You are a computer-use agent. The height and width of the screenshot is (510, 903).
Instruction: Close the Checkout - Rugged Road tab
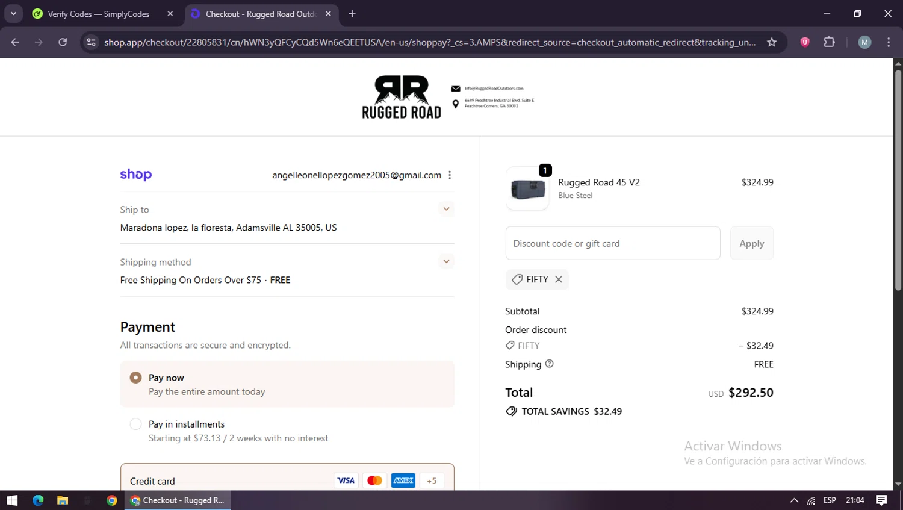click(328, 14)
